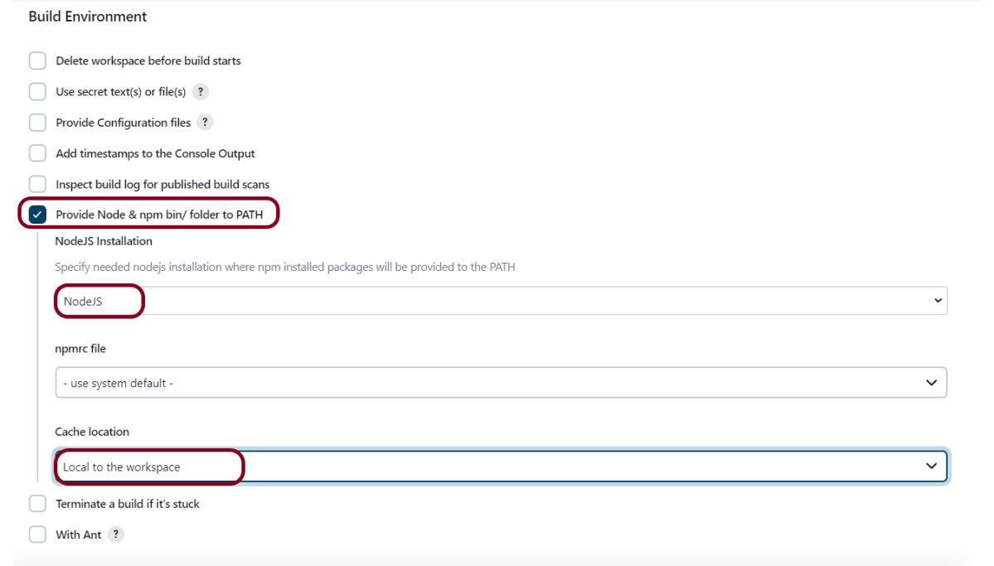Image resolution: width=994 pixels, height=566 pixels.
Task: Click the chevron arrow of 'use system default' select
Action: point(931,383)
